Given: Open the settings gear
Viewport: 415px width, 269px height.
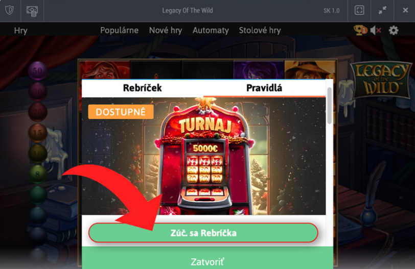Looking at the screenshot, I should tap(394, 31).
